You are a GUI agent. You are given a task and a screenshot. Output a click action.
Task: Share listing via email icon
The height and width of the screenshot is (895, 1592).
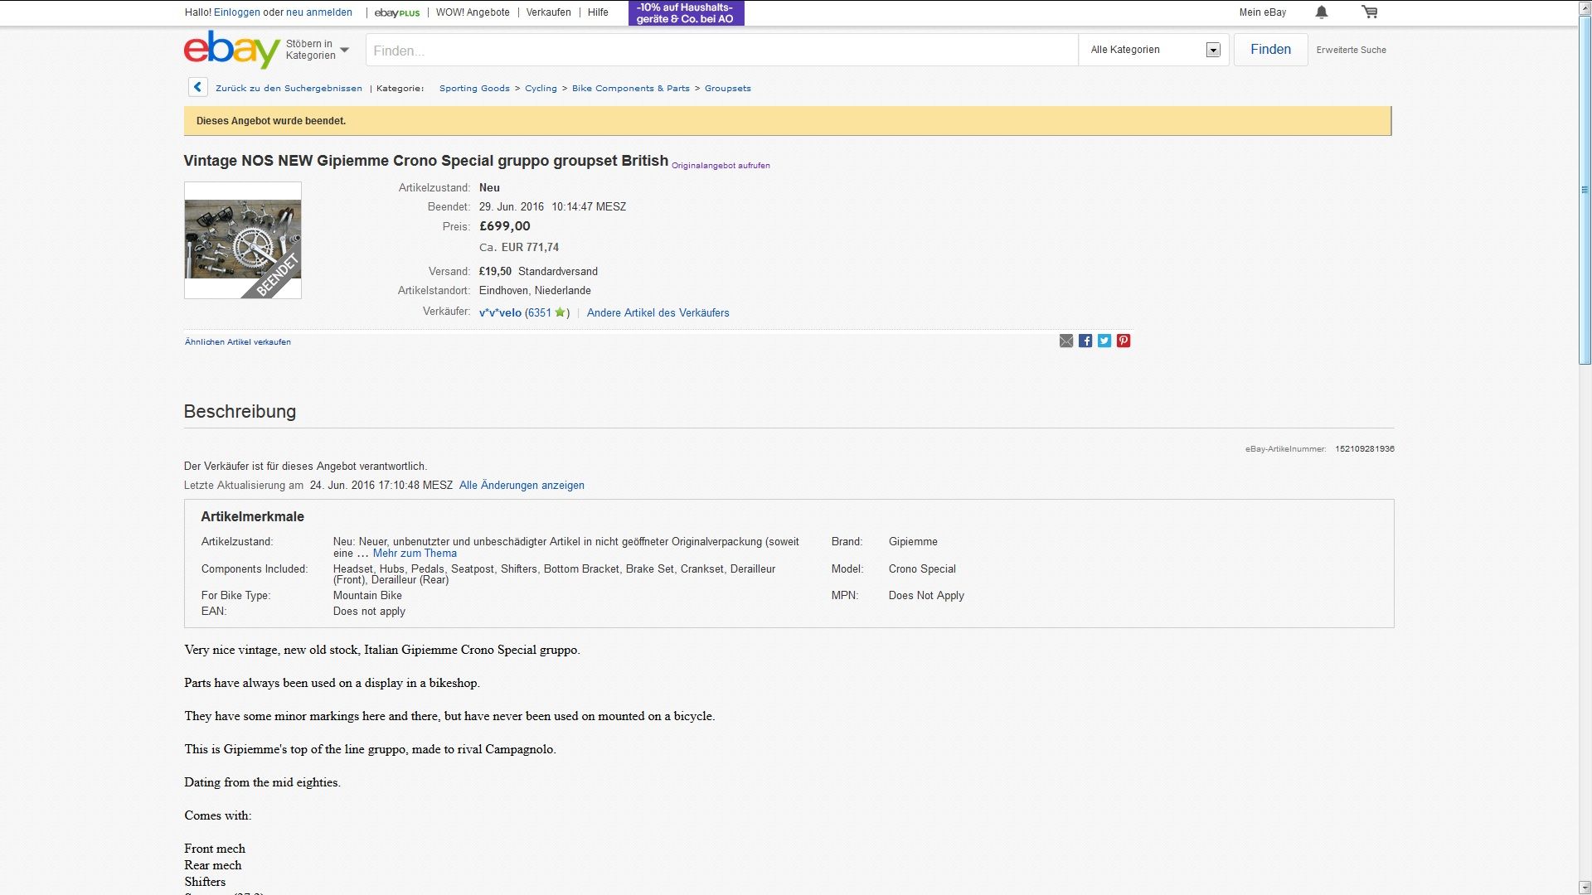pos(1066,341)
